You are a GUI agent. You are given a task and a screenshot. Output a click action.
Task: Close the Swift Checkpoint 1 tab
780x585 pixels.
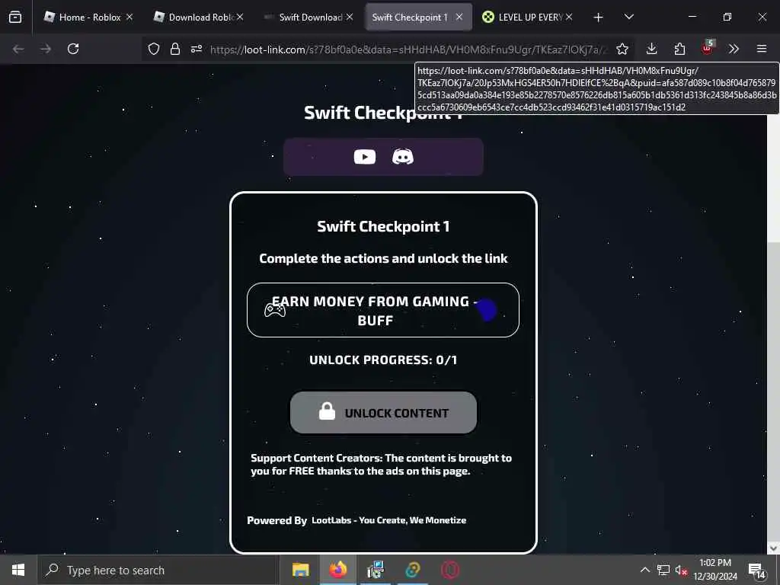pos(459,17)
